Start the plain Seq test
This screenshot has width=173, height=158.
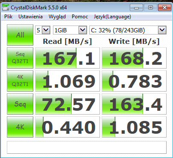[x=20, y=104]
